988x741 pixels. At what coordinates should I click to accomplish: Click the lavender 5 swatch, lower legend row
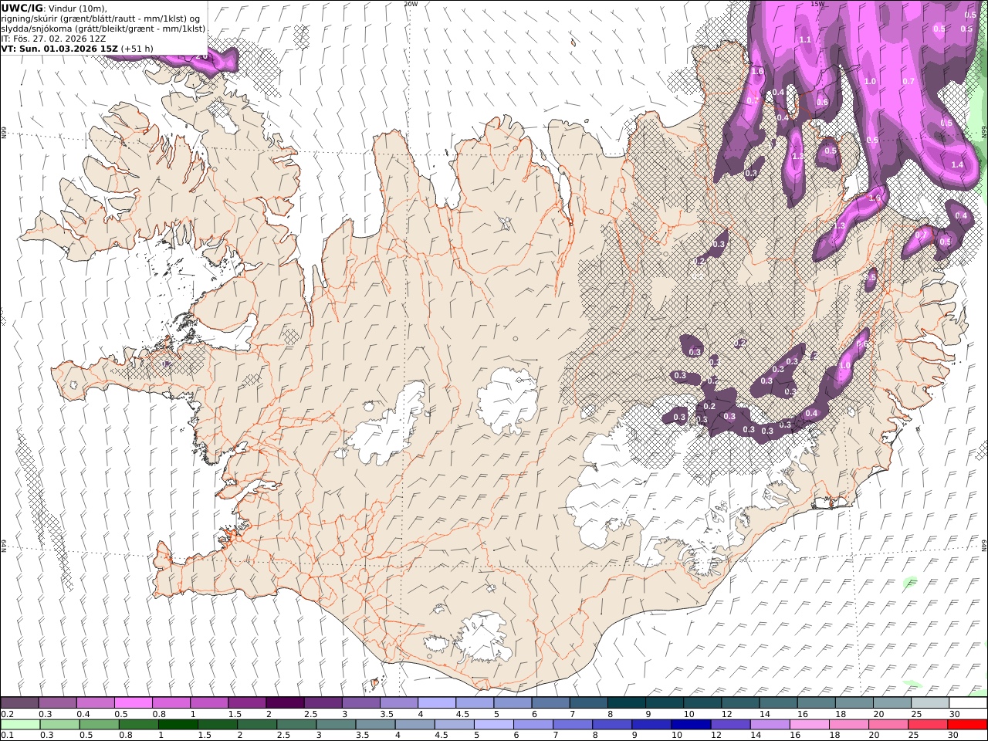[493, 724]
